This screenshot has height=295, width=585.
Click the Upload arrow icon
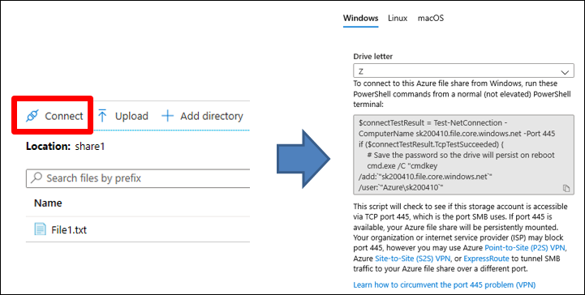click(x=102, y=116)
